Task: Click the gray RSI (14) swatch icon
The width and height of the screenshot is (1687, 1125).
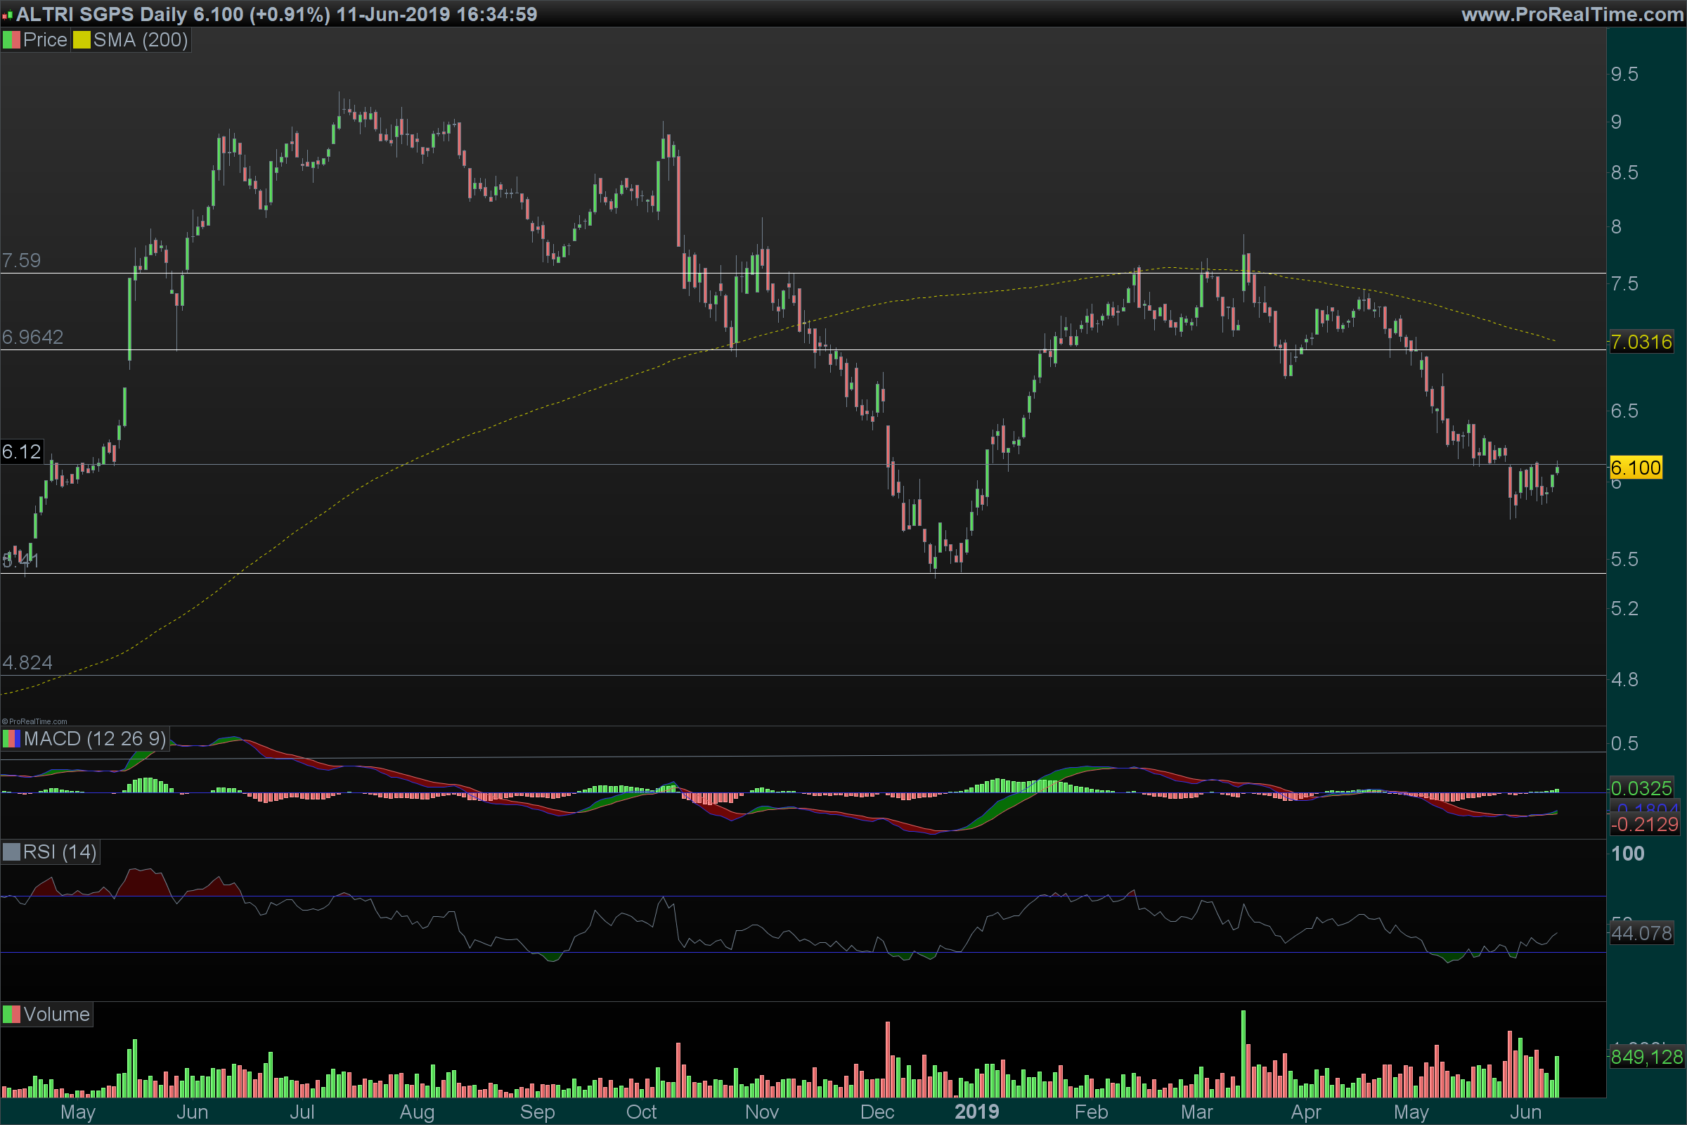Action: (11, 852)
